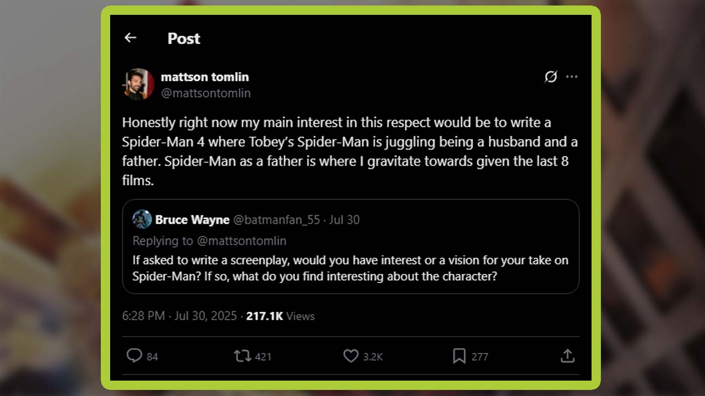Repost the Spider-Man 4 post
Viewport: 705px width, 396px height.
point(242,356)
